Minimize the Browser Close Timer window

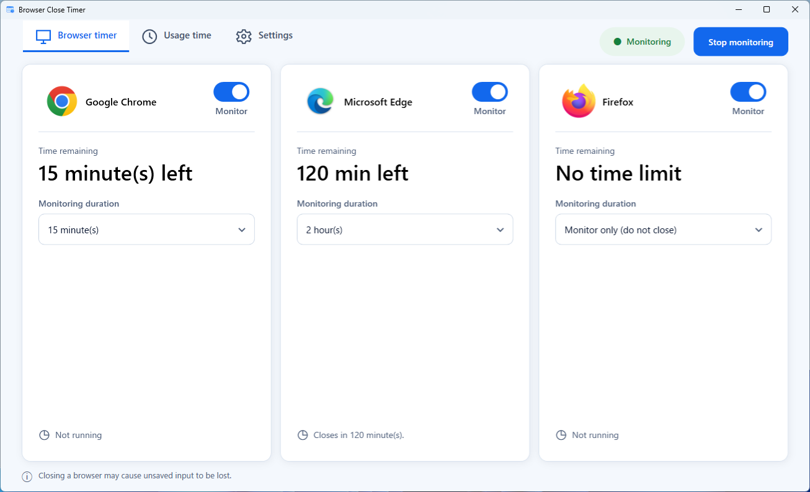[x=739, y=9]
